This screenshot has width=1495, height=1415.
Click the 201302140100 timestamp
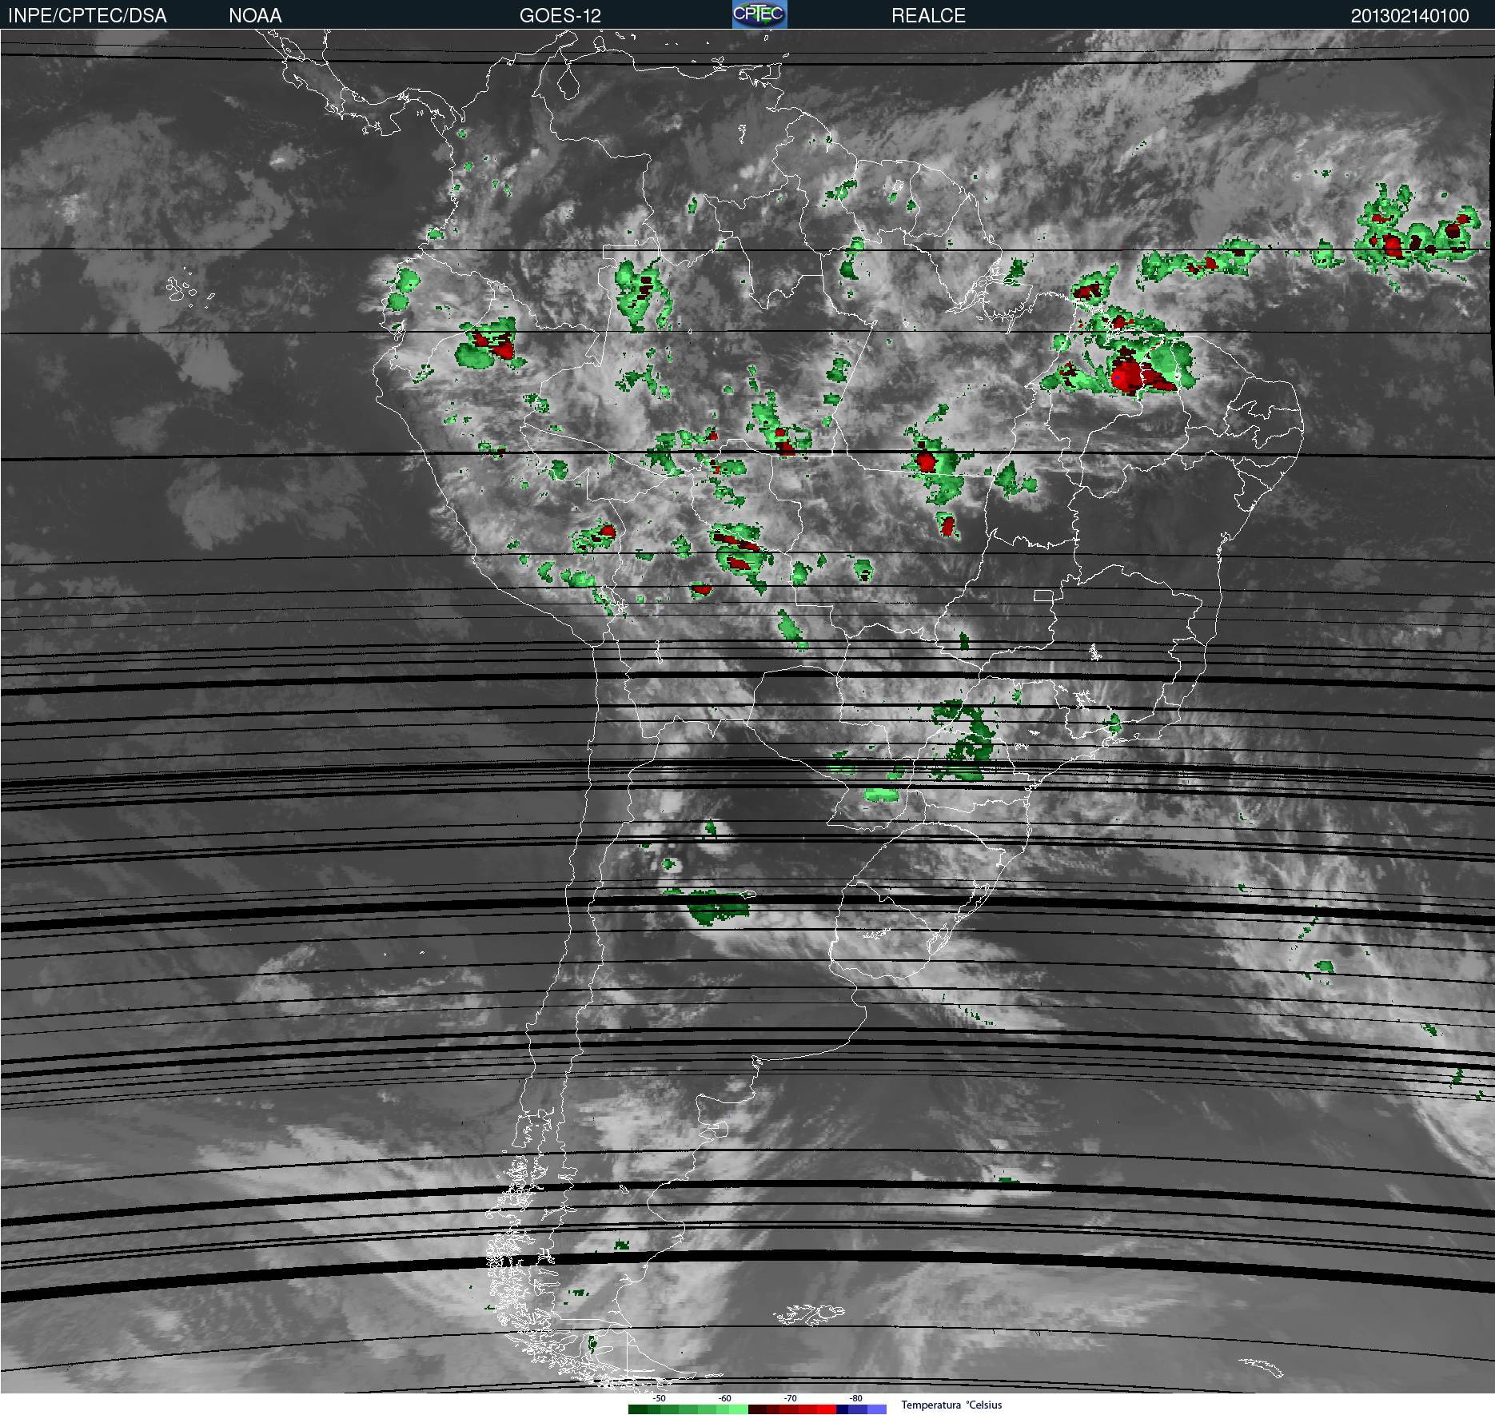pyautogui.click(x=1409, y=16)
